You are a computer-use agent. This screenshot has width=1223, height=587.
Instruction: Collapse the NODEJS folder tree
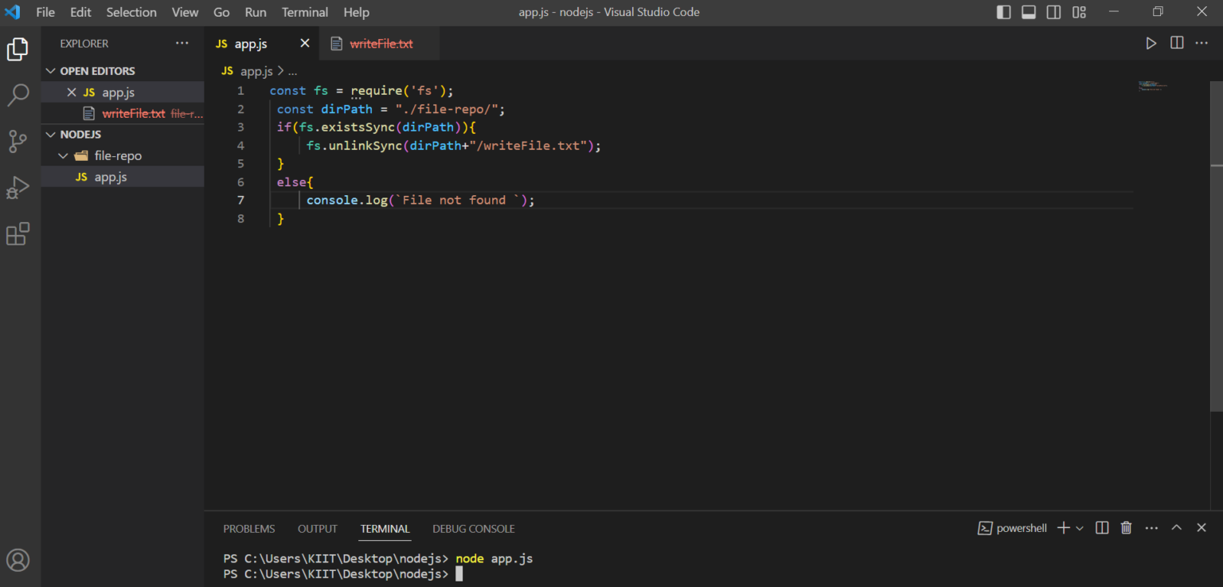point(50,134)
